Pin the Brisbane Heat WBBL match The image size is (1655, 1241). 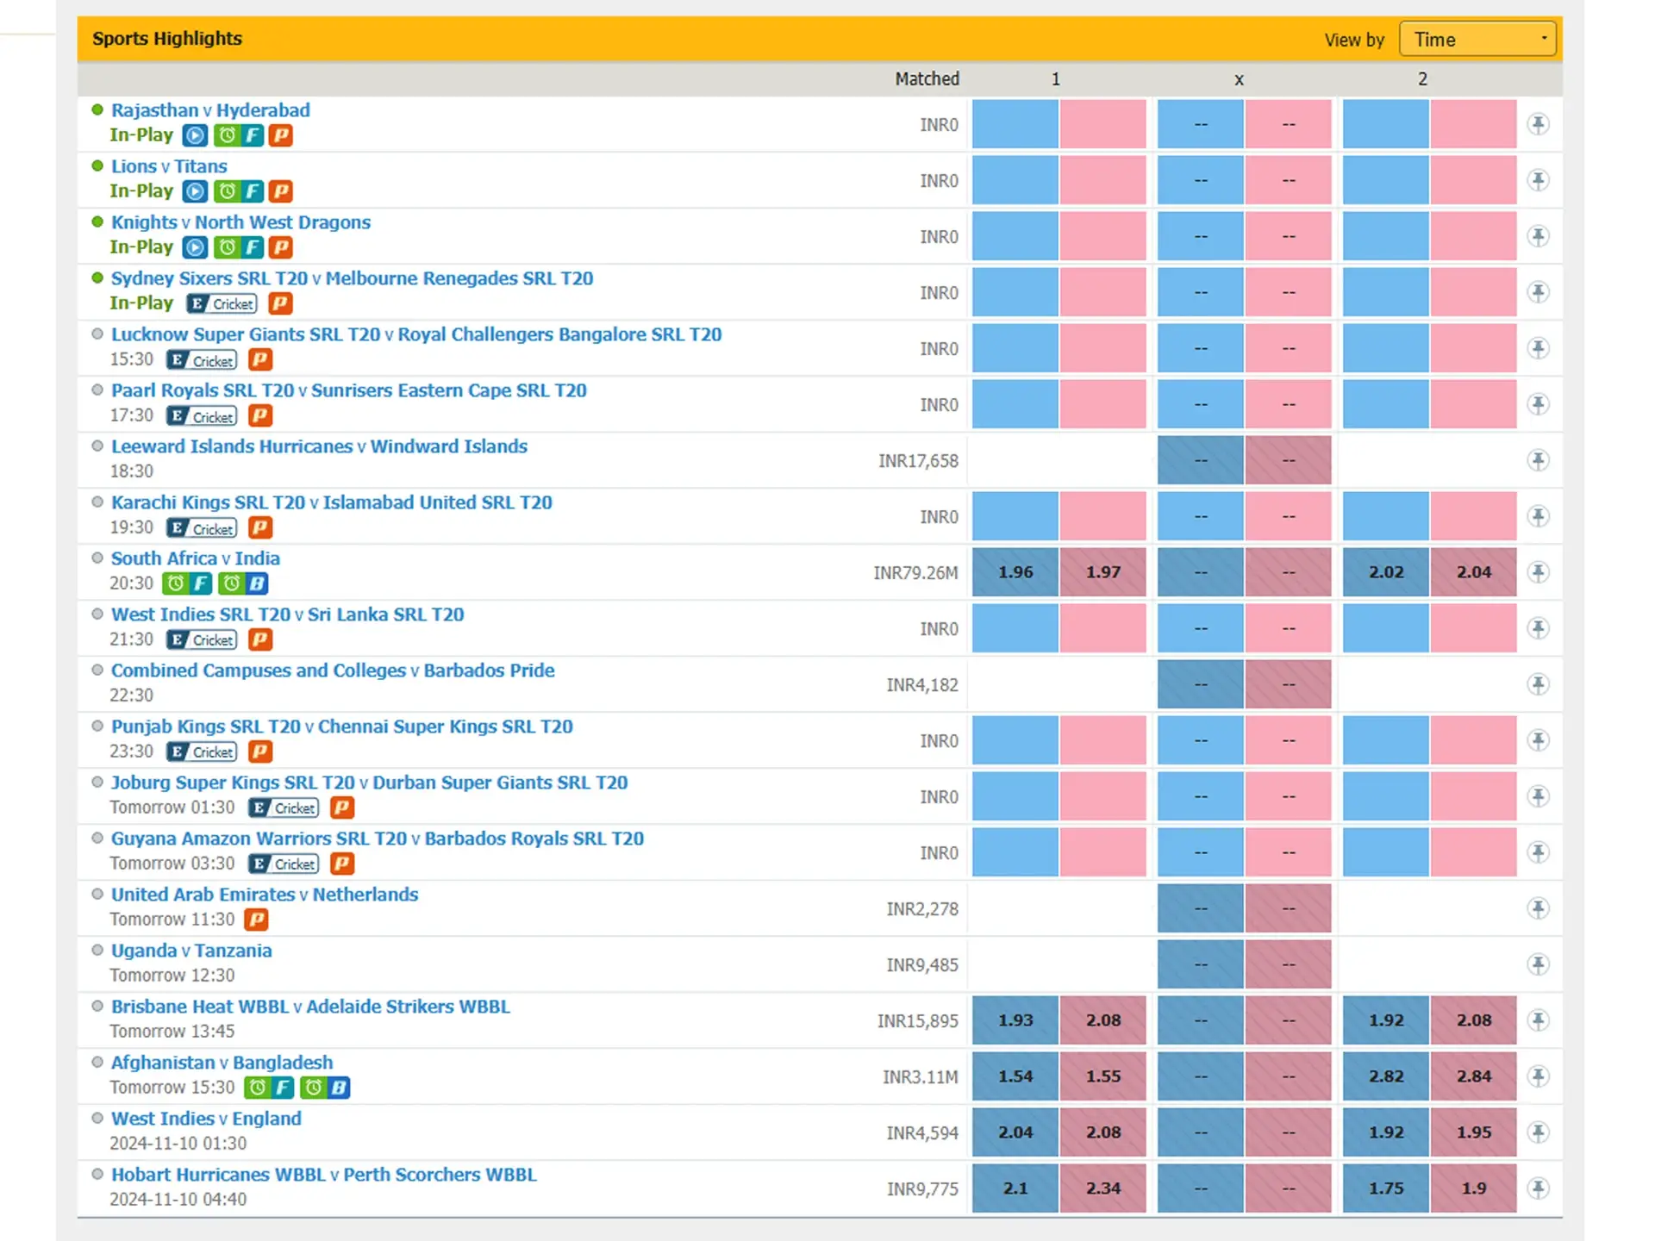(x=1539, y=1020)
